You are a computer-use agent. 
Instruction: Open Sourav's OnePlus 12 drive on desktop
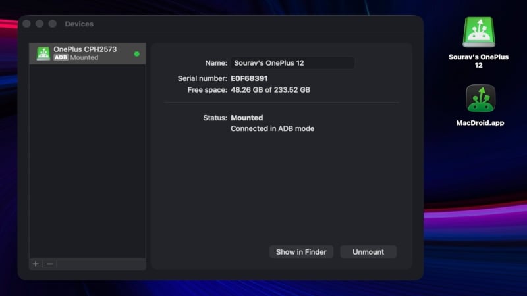pyautogui.click(x=479, y=32)
